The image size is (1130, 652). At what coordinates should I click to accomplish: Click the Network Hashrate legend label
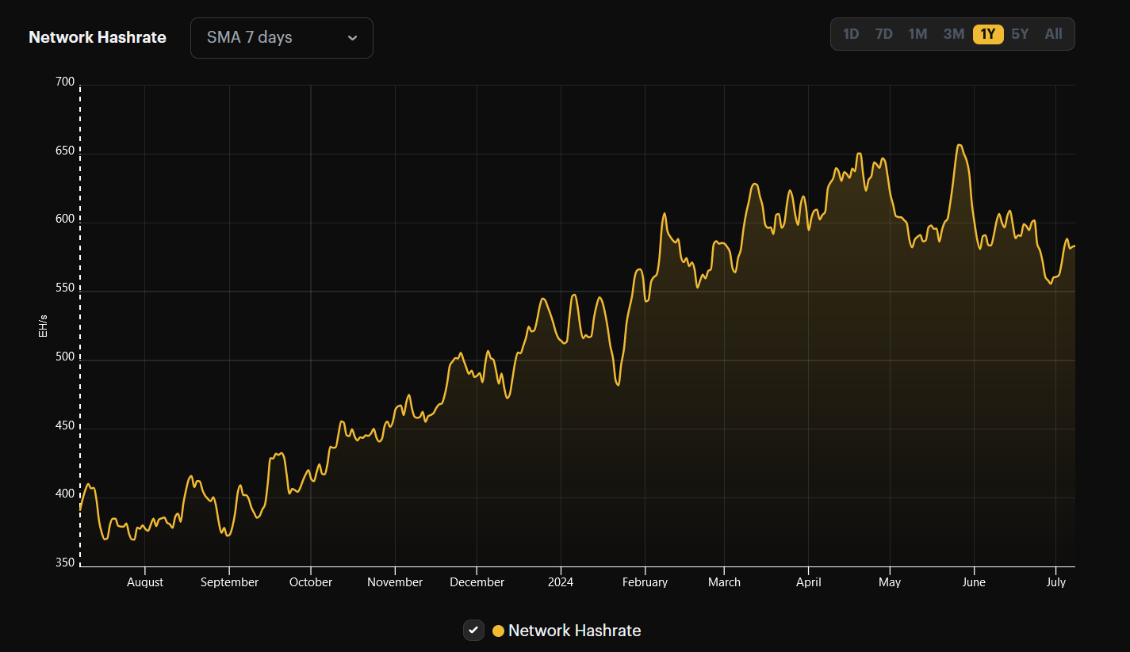[x=574, y=631]
